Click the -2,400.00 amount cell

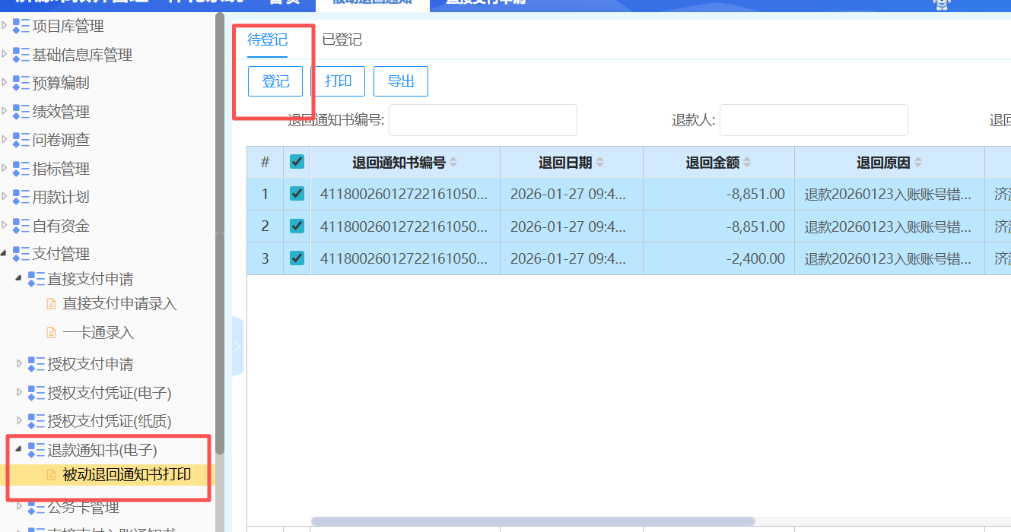tap(719, 258)
